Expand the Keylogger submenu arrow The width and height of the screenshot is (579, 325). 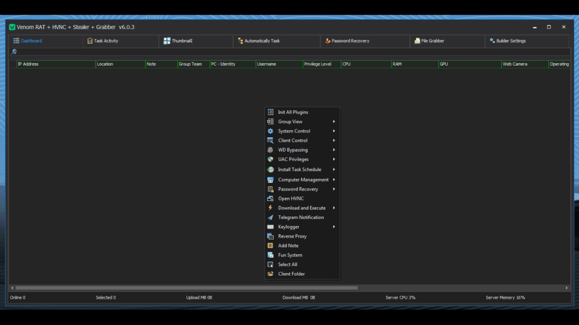pyautogui.click(x=334, y=227)
